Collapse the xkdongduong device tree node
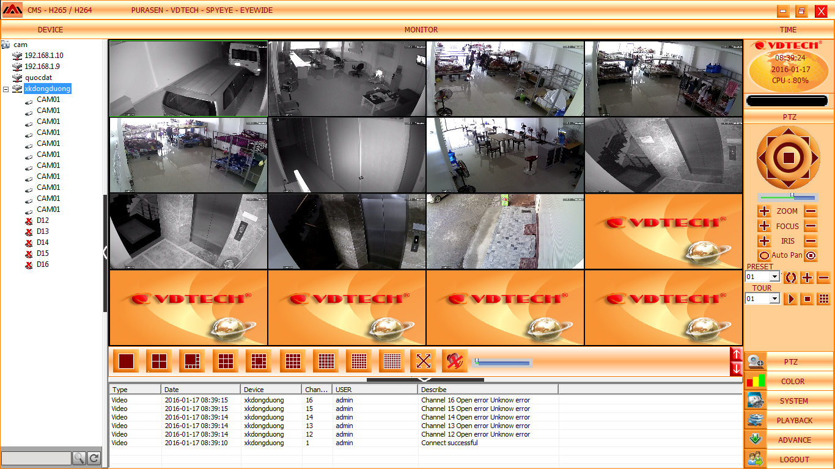Viewport: 835px width, 469px height. coord(6,89)
